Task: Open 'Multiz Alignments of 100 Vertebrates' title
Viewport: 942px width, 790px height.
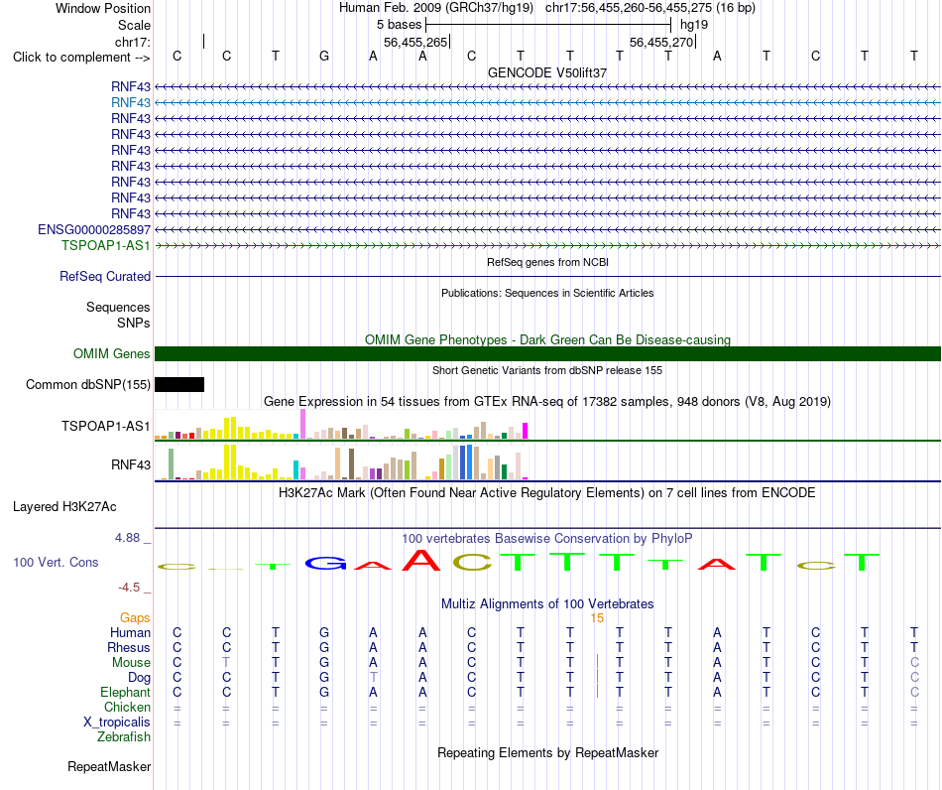Action: pos(547,603)
